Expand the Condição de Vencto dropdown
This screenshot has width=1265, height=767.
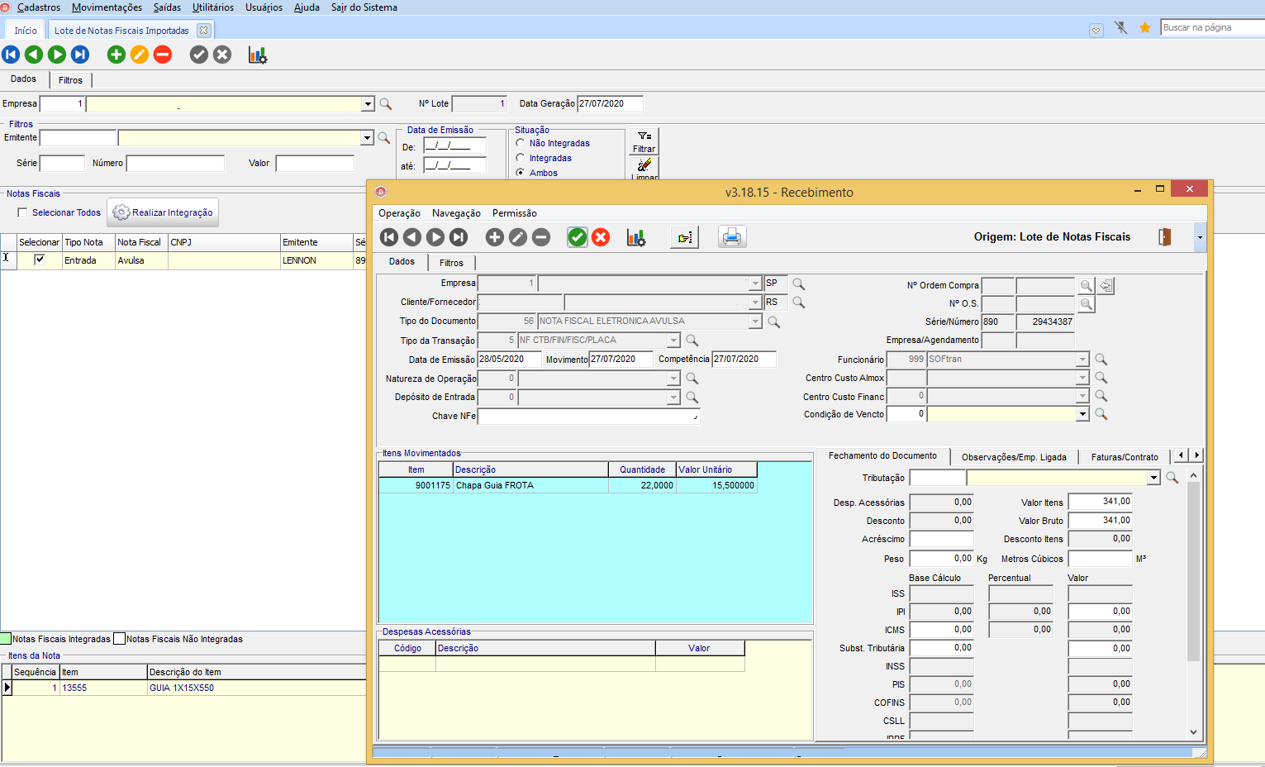pyautogui.click(x=1082, y=414)
